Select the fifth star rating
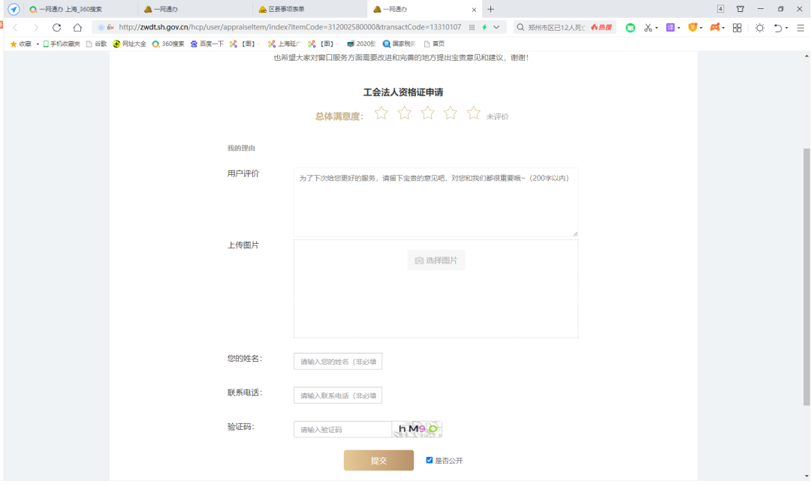Viewport: 811px width, 484px height. [473, 113]
